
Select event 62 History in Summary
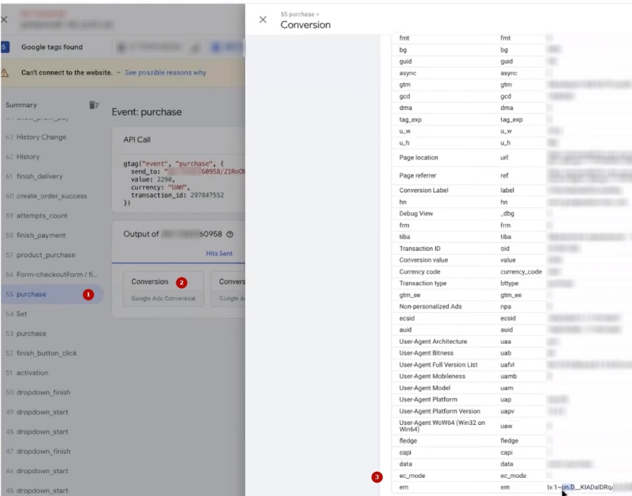tap(23, 157)
